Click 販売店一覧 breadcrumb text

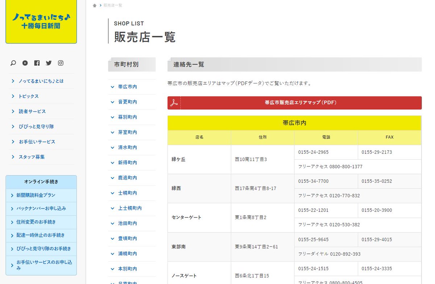(113, 5)
